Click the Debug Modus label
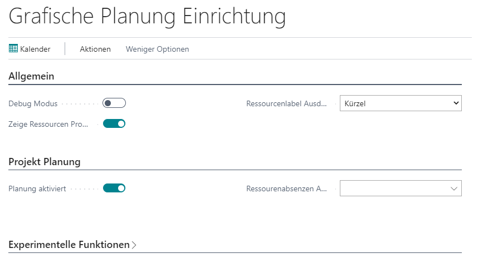 [33, 103]
